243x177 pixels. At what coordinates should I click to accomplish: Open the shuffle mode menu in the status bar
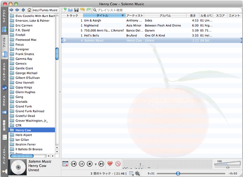(138, 173)
